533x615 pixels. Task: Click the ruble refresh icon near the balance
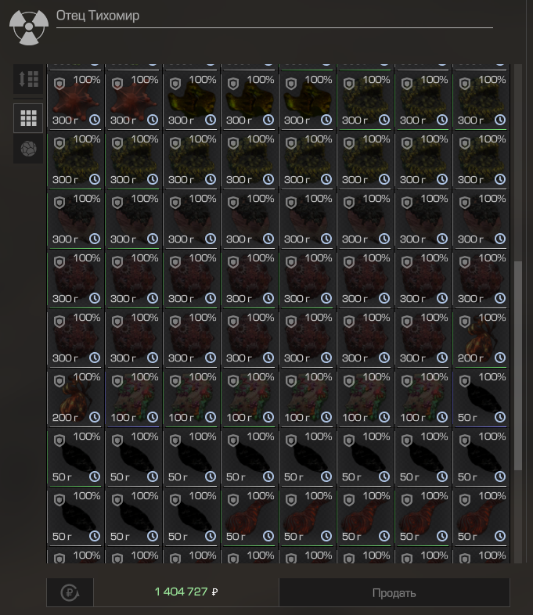[x=70, y=592]
